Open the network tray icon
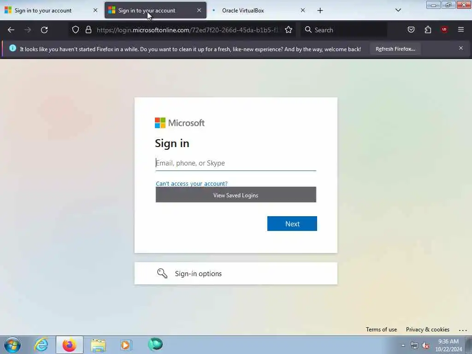 click(414, 346)
